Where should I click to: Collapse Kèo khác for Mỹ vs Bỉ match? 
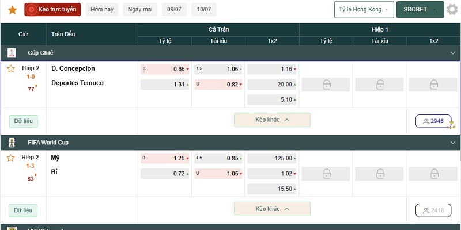point(272,209)
